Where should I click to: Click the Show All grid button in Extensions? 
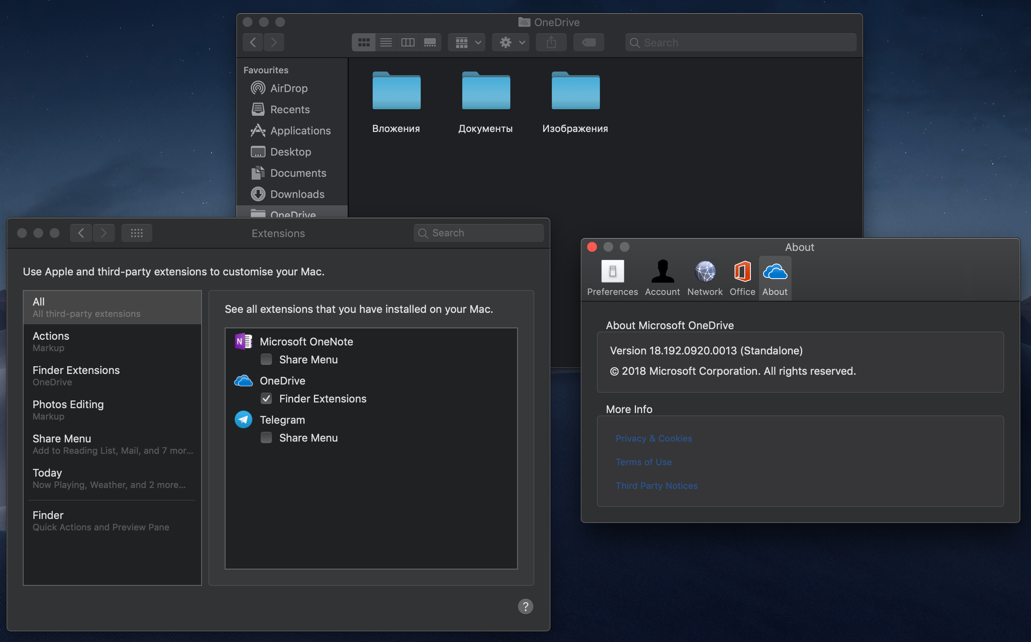point(137,233)
